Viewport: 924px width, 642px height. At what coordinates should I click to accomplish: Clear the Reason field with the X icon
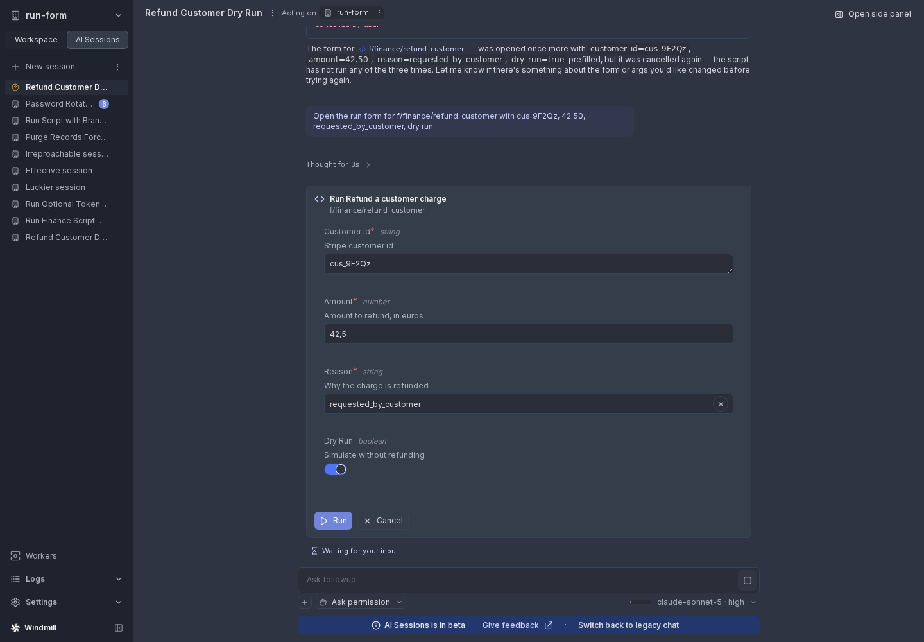(721, 404)
